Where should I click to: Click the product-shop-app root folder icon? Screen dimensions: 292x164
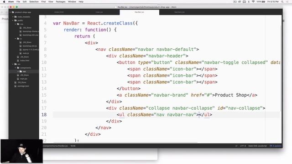pyautogui.click(x=13, y=12)
